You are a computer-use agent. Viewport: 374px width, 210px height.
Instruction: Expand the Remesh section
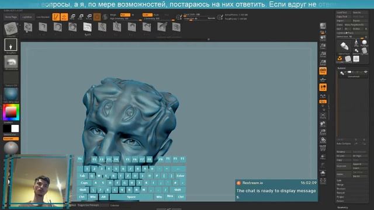[x=341, y=193]
